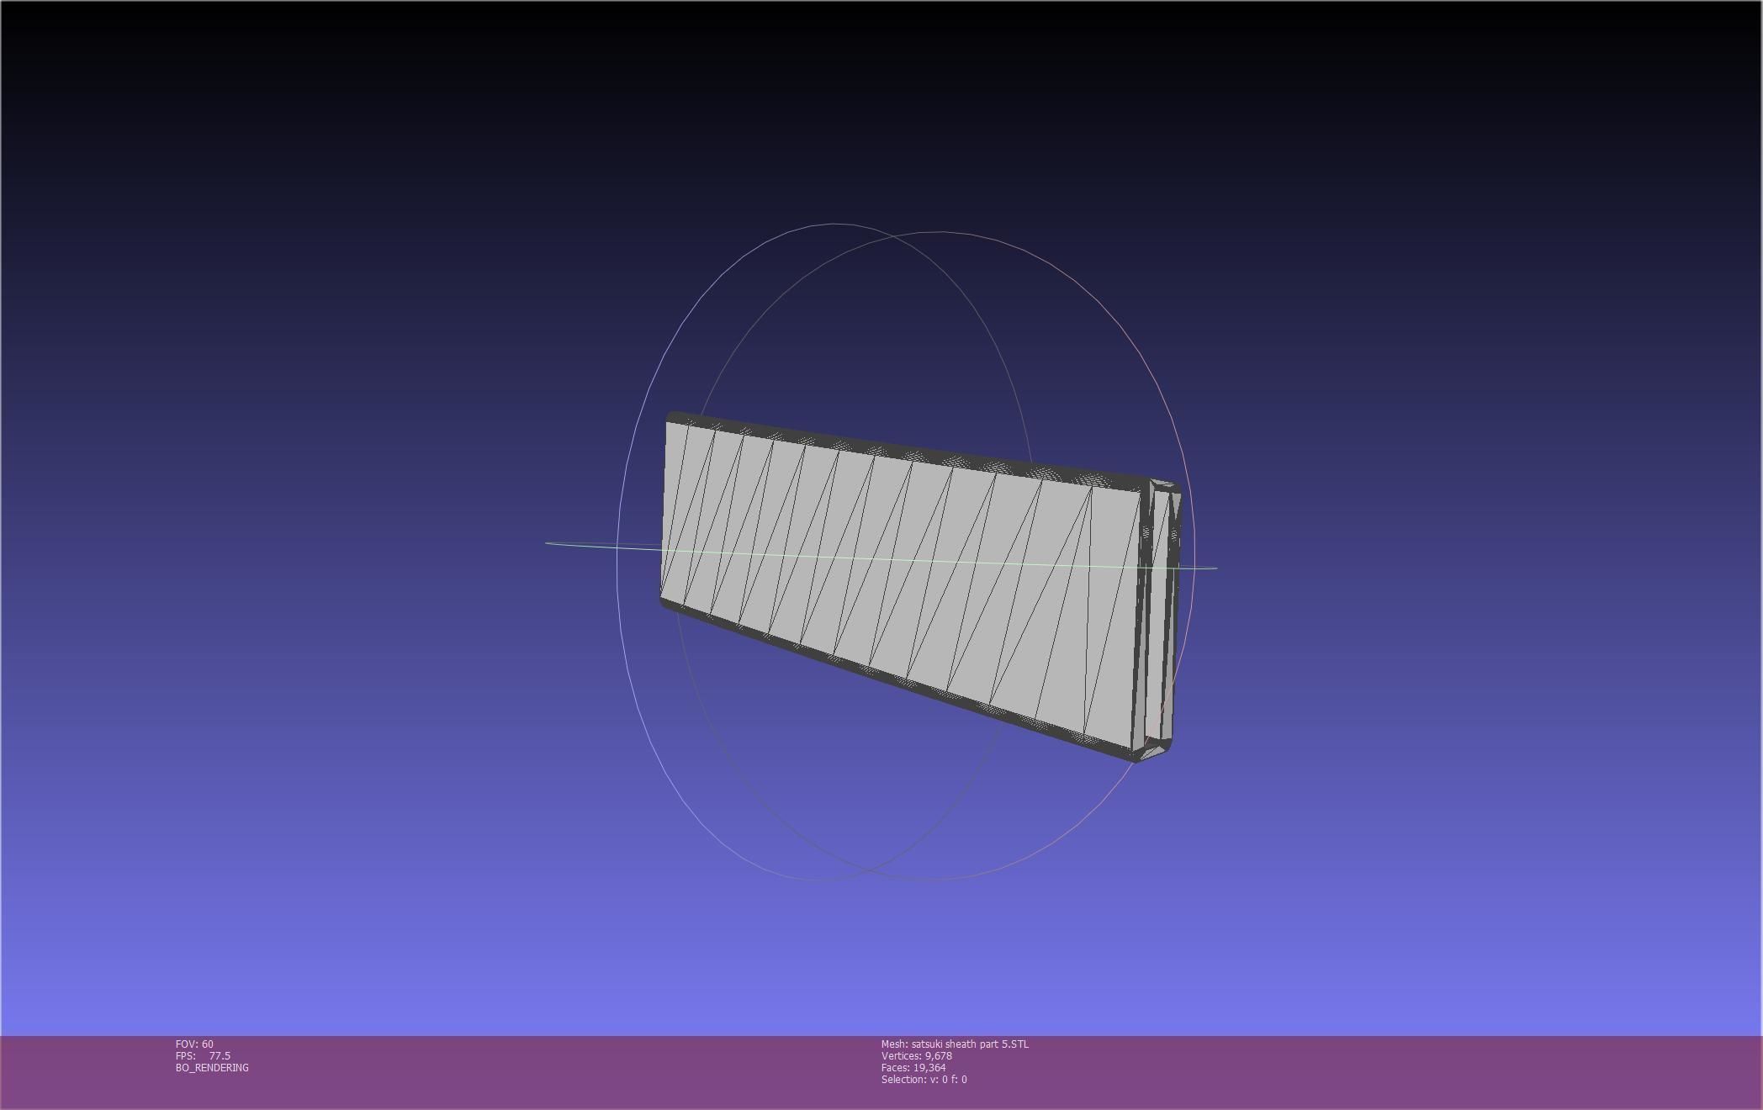Click the BO_RENDERING status text
Screen dimensions: 1763x1110
[x=212, y=1067]
